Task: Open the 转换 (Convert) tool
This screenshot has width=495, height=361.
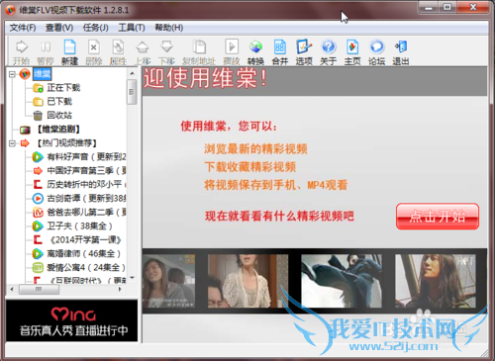Action: 255,51
